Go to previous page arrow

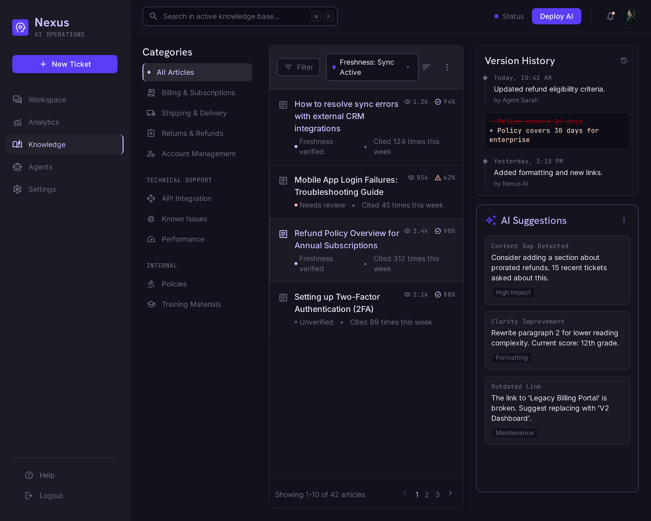(x=405, y=493)
